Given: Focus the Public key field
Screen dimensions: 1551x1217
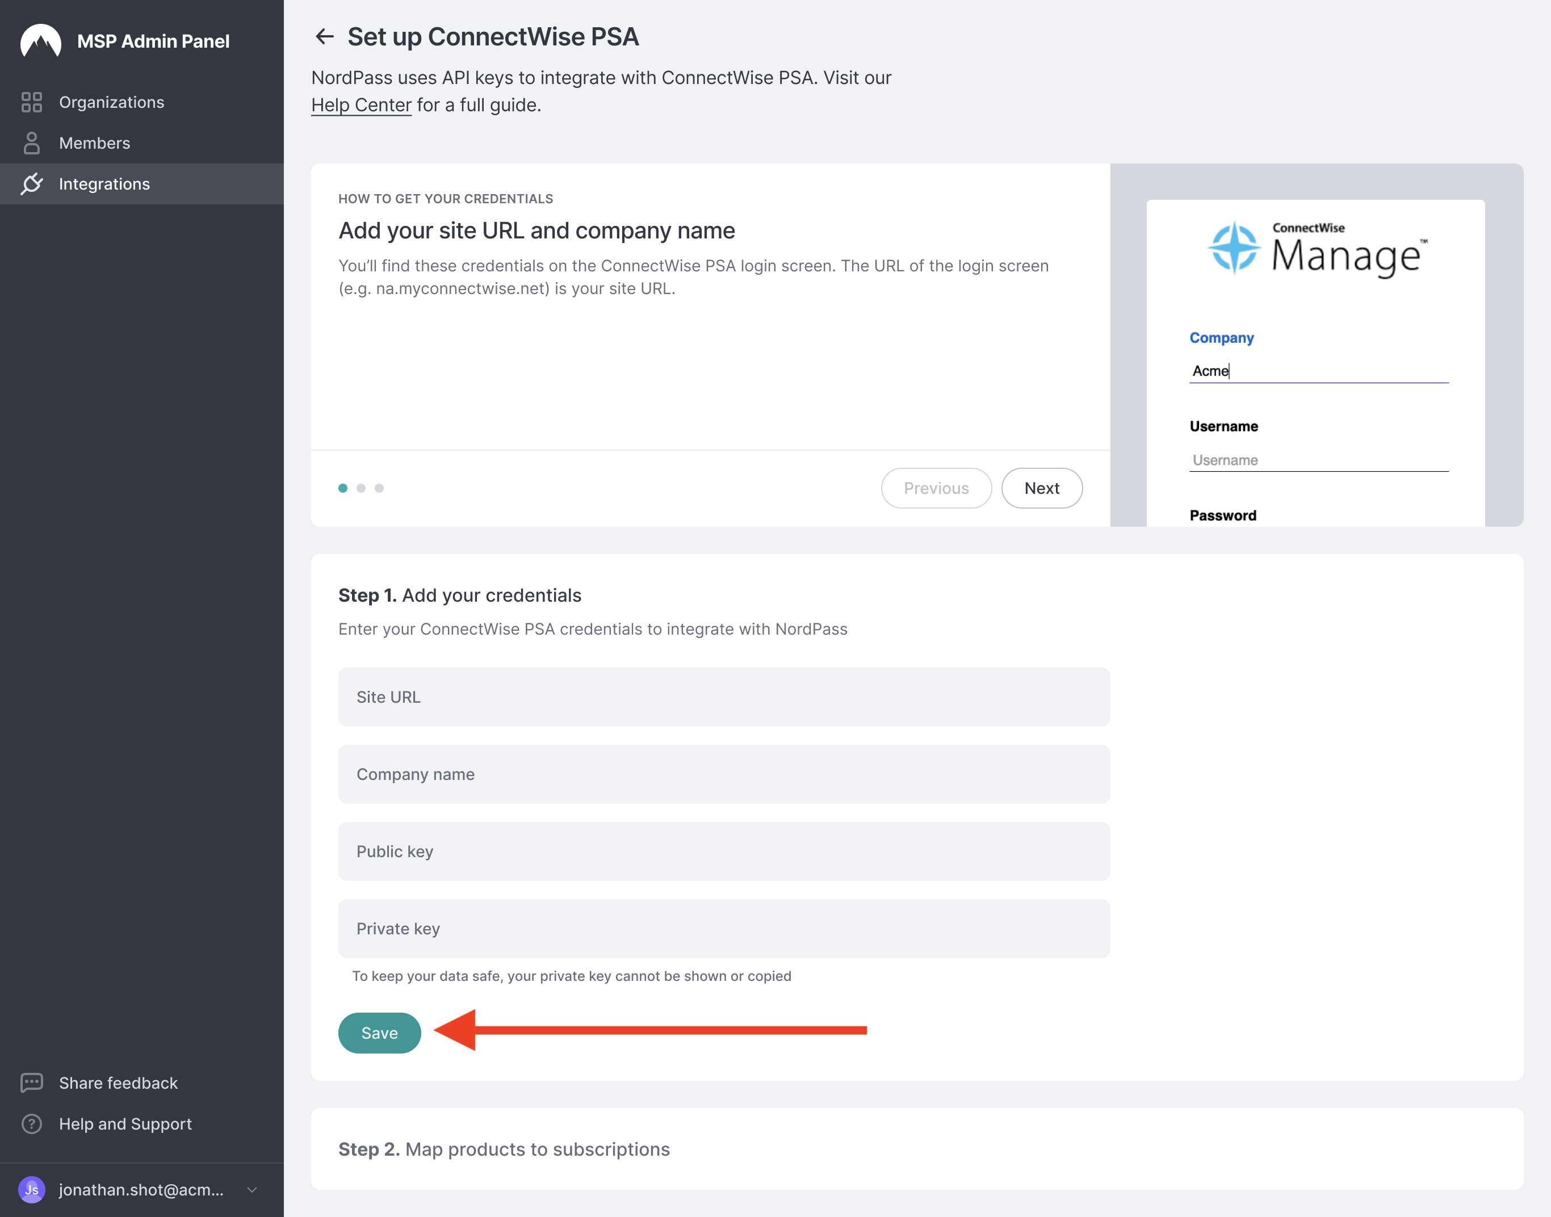Looking at the screenshot, I should [x=724, y=851].
